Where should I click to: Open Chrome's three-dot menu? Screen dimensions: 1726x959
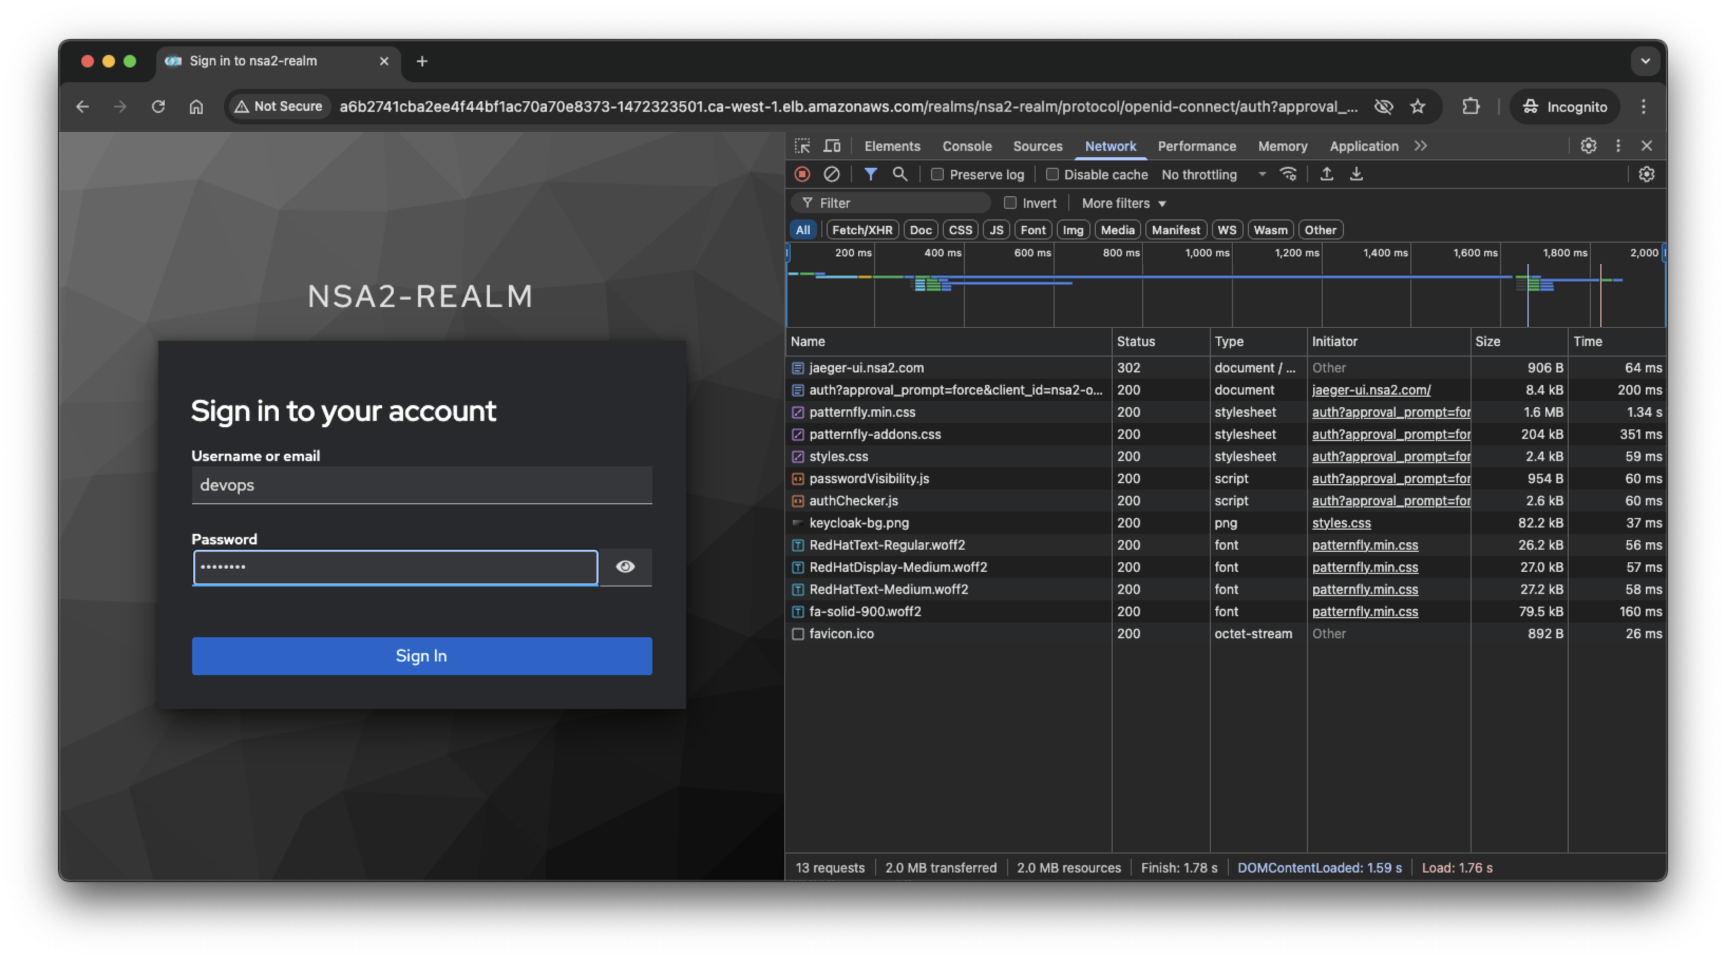click(1644, 107)
